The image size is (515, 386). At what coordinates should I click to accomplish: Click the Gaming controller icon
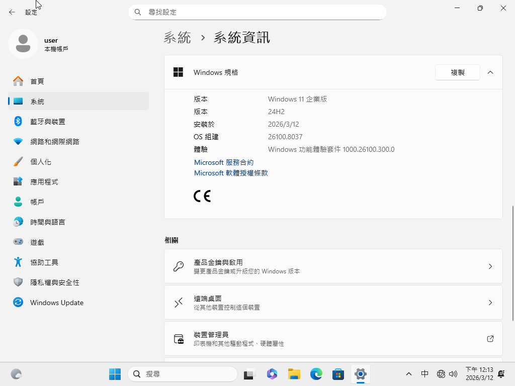point(18,242)
